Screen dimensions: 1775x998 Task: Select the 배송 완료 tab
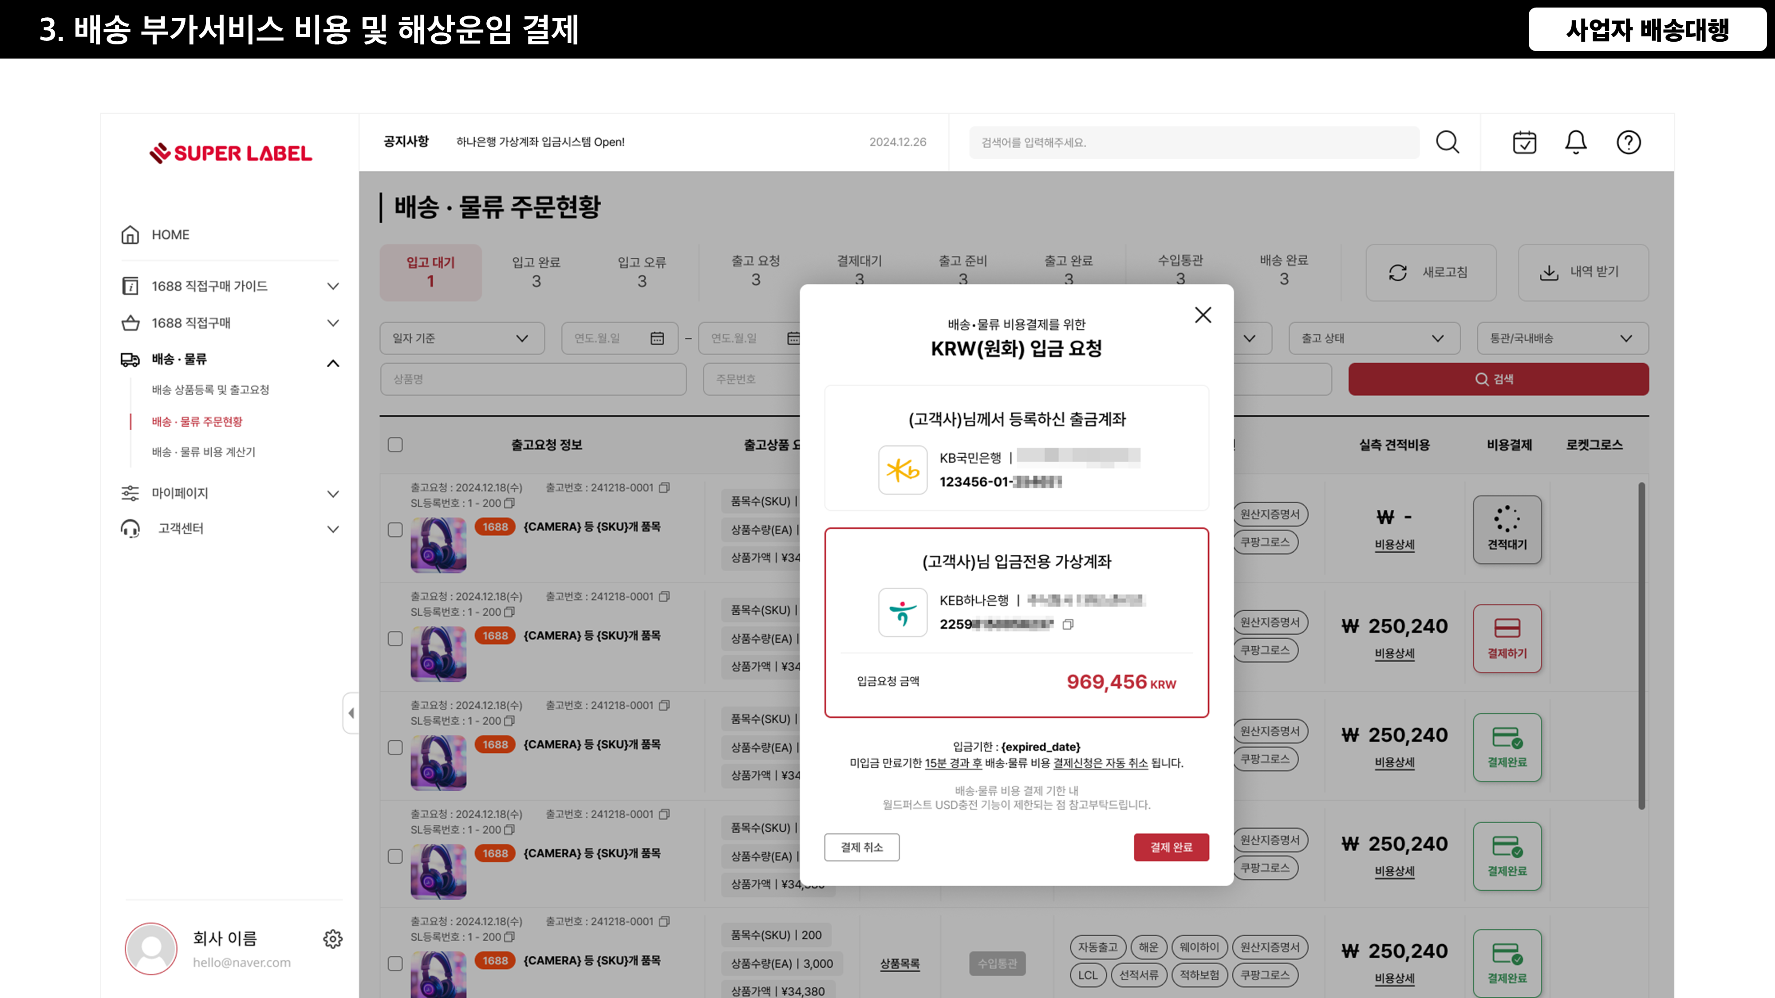coord(1284,270)
